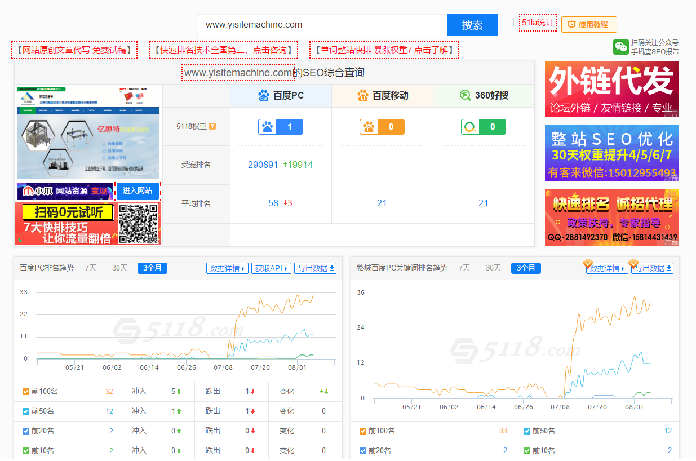Image resolution: width=696 pixels, height=461 pixels.
Task: Select 3个月 in 整域百度PC关键词排名趋势 chart
Action: pos(526,268)
